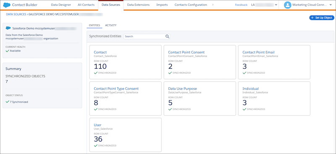Click the checkmark beside 7 Synchronized

[x=7, y=102]
